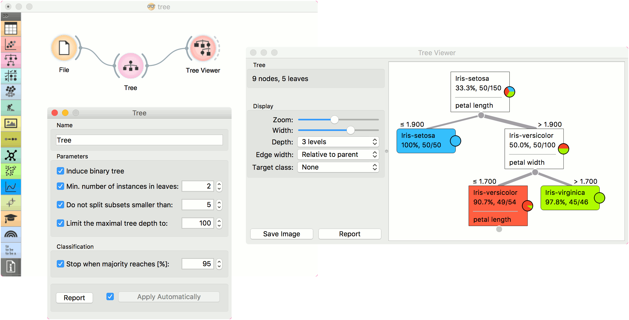Image resolution: width=629 pixels, height=320 pixels.
Task: Open the Depth levels dropdown
Action: [338, 142]
